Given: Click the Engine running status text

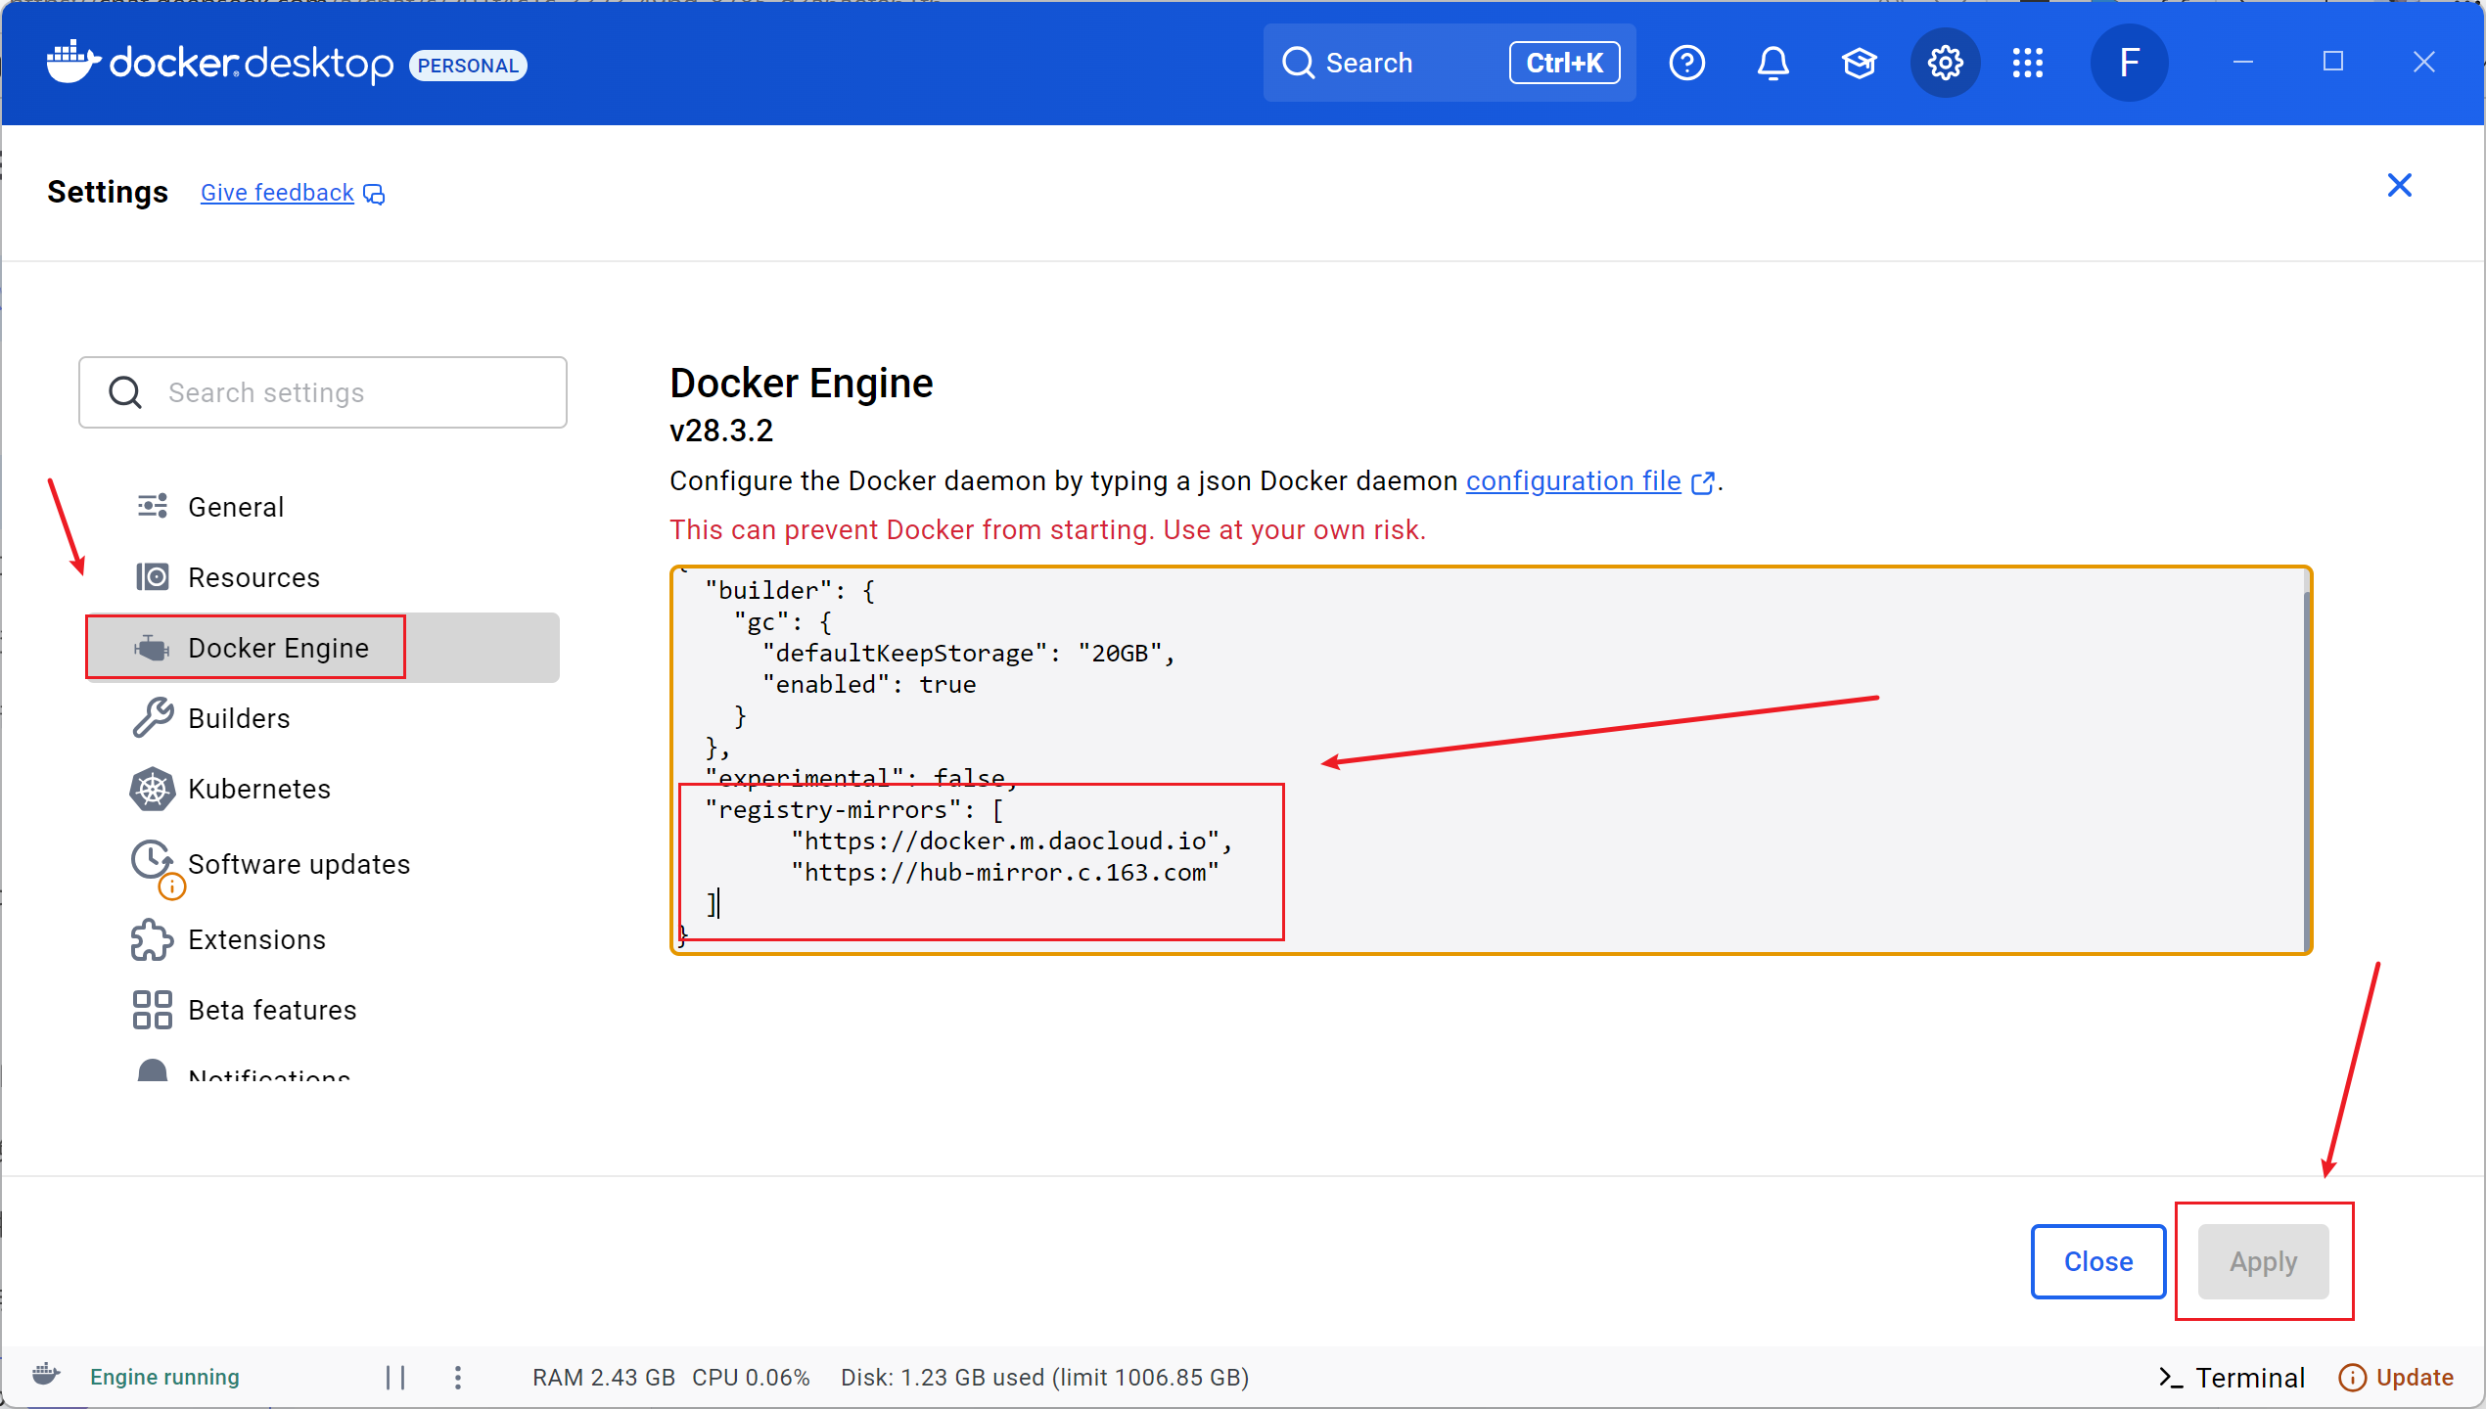Looking at the screenshot, I should tap(164, 1378).
